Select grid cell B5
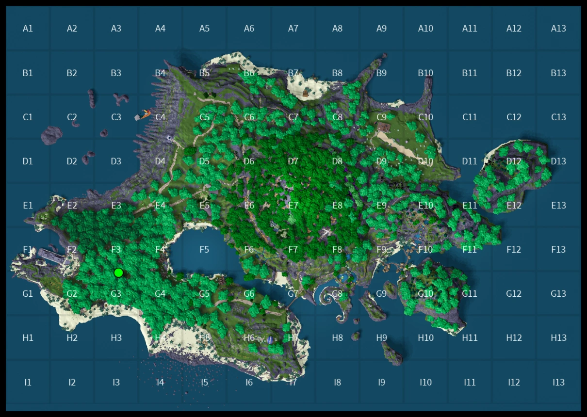Screen dimensions: 587x417 coord(204,73)
